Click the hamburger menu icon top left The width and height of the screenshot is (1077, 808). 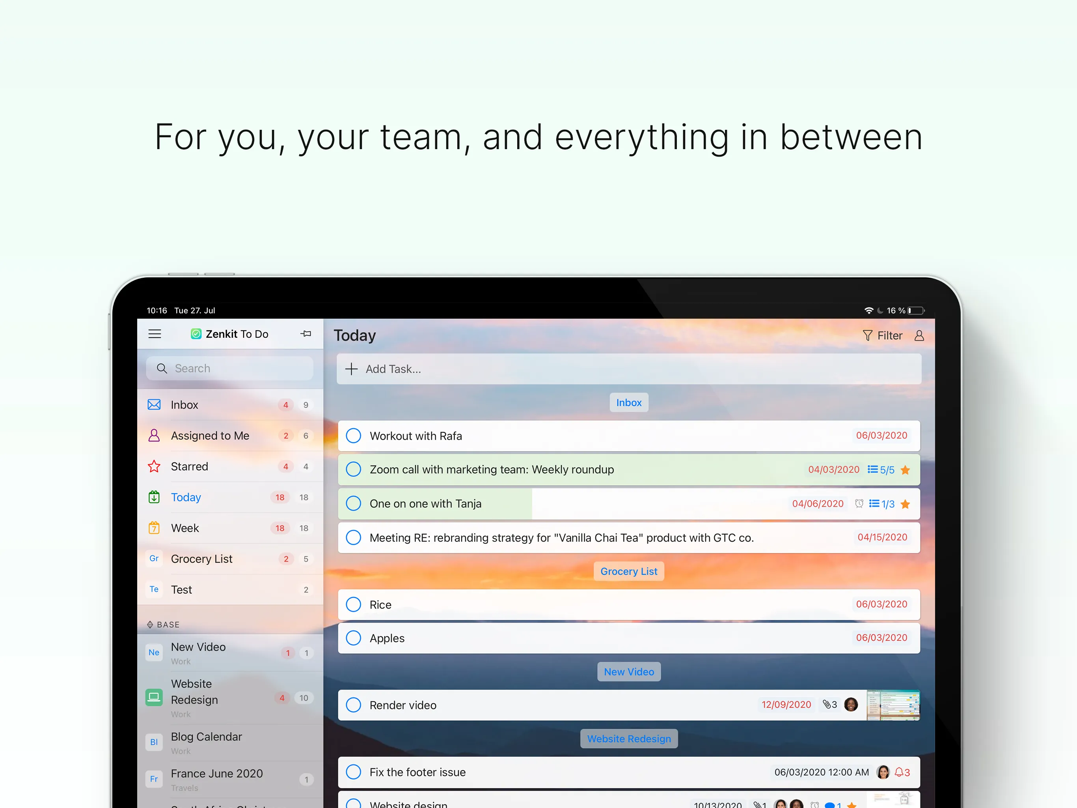[x=155, y=333]
